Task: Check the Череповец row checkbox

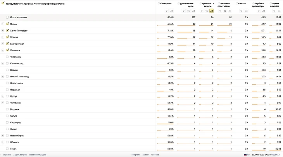Action: pyautogui.click(x=7, y=57)
